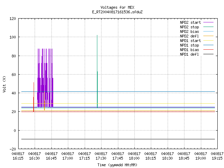224x168 pixels.
Task: Click the 120 y-axis tick label
Action: click(13, 19)
